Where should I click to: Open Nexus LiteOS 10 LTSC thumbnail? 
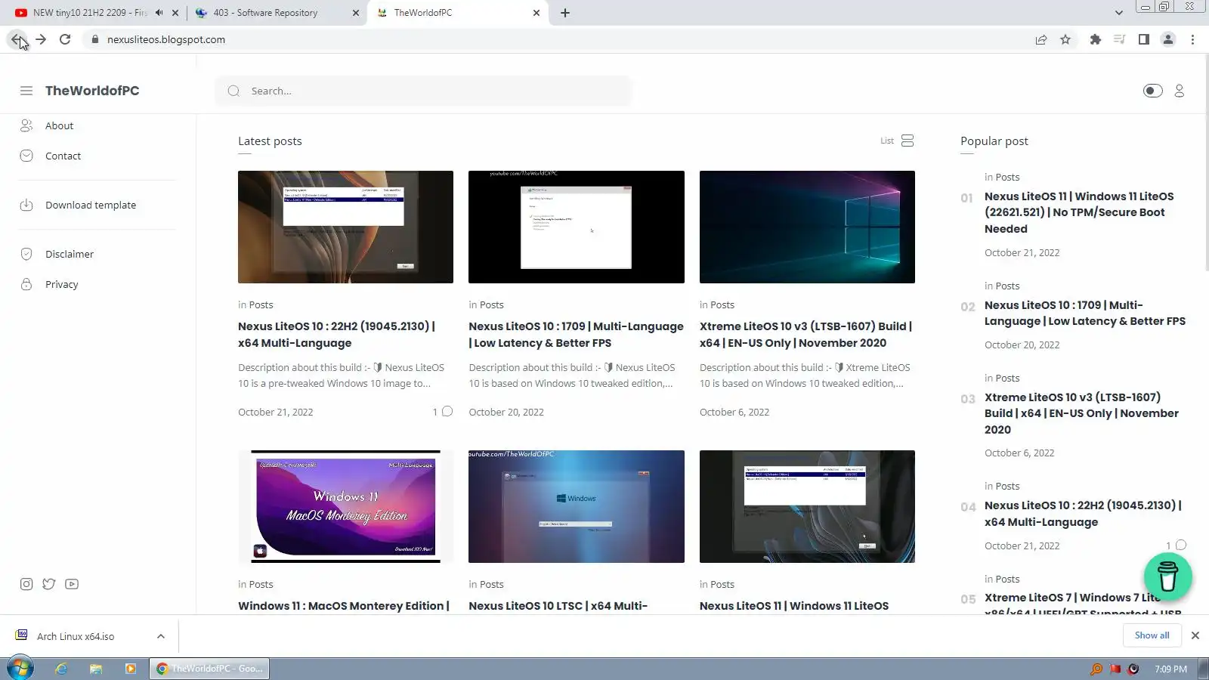(577, 506)
